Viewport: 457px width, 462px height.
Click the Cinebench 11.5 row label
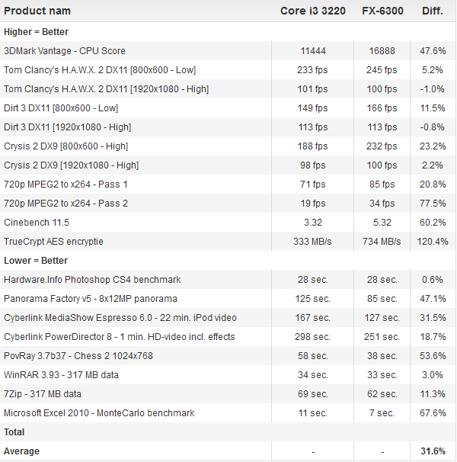[x=37, y=223]
